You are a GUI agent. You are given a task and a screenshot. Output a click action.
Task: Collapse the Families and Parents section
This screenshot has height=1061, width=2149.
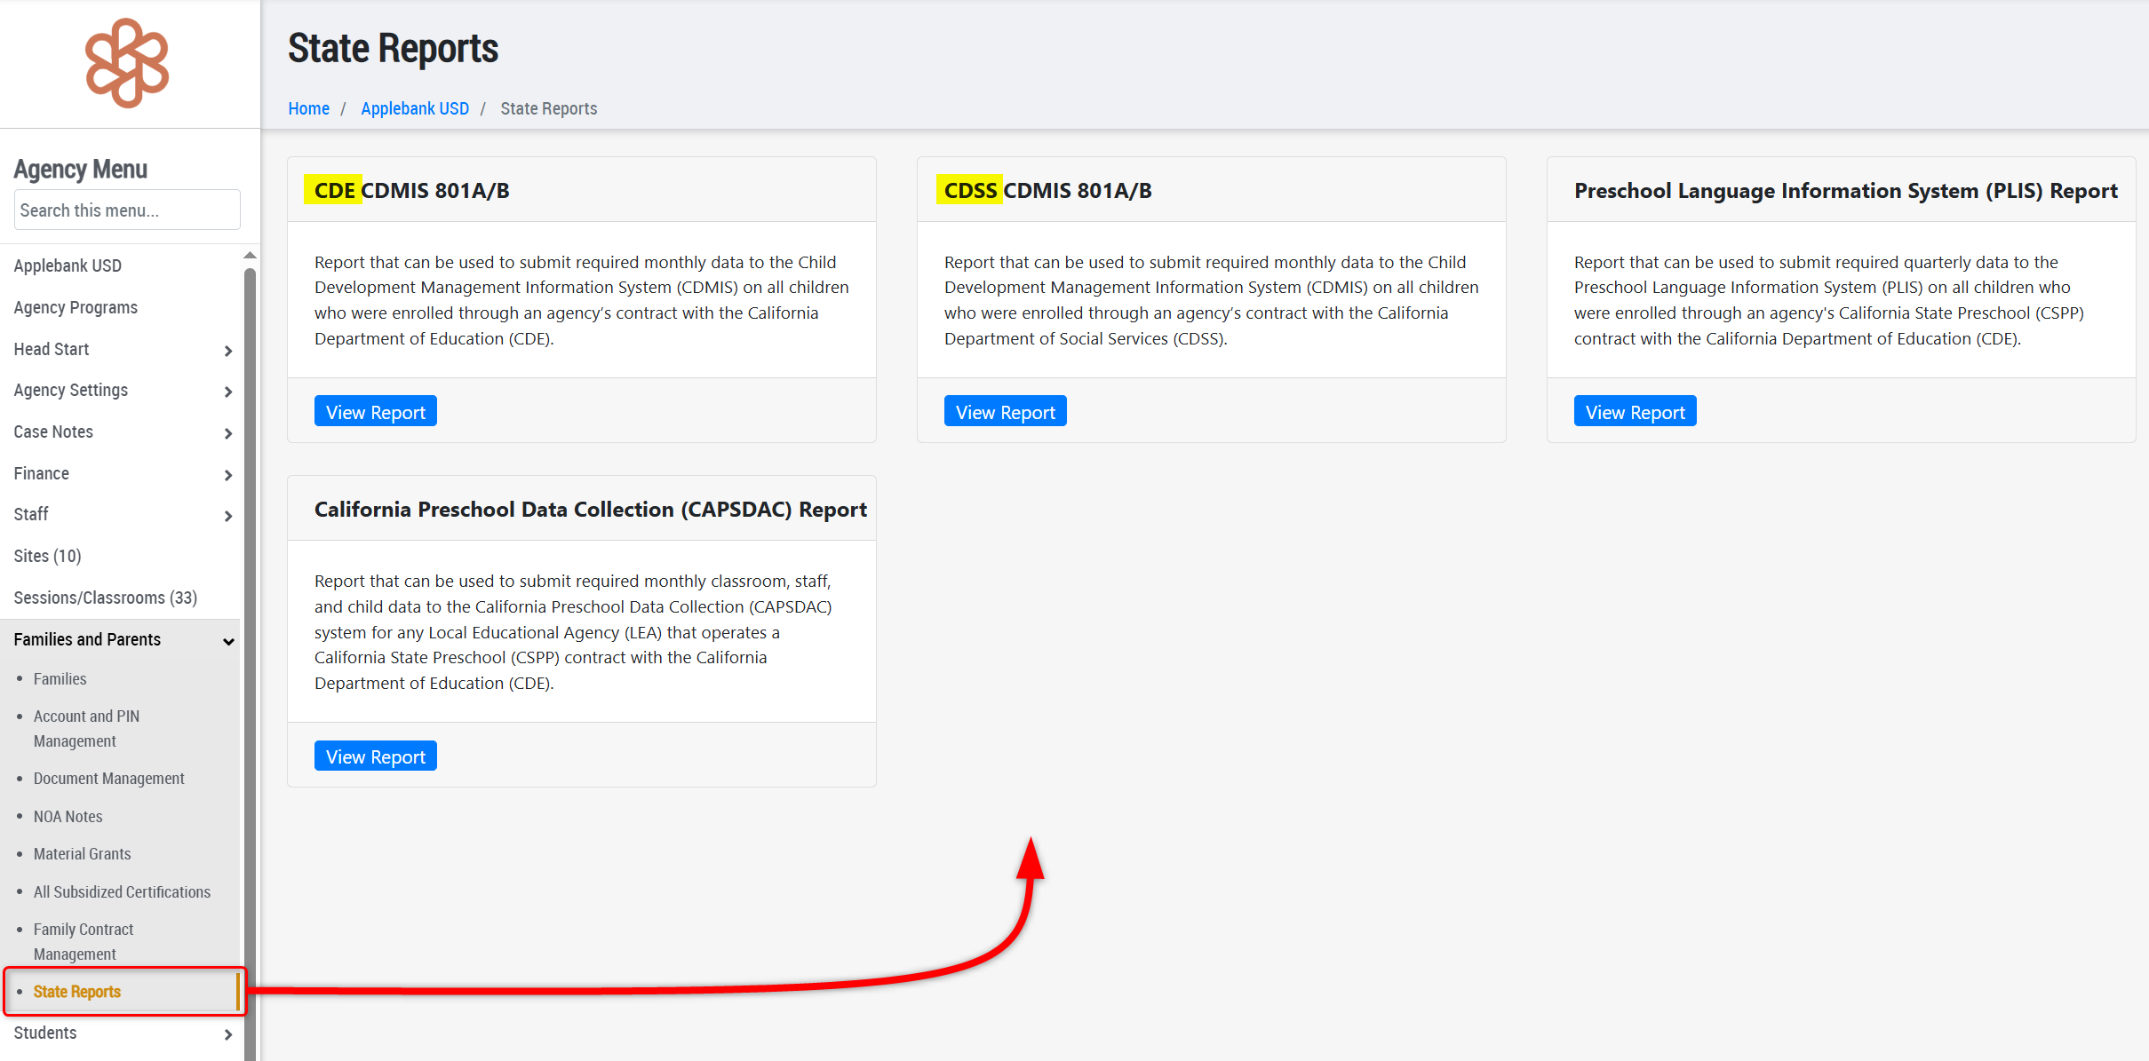click(227, 641)
